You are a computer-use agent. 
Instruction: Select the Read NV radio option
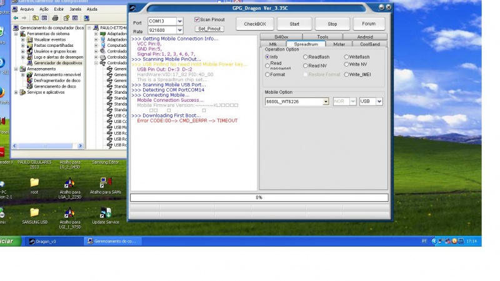point(305,66)
